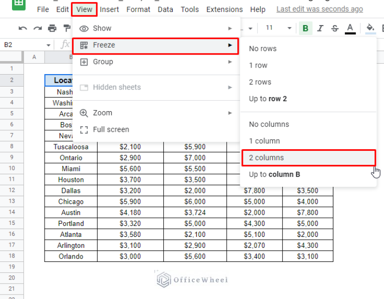Click the font size 11 field
Screen dimensions: 384x299
point(269,28)
